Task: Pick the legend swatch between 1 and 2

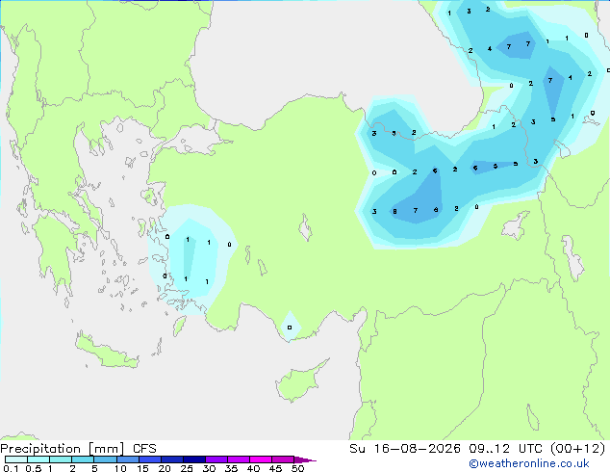Action: (61, 459)
